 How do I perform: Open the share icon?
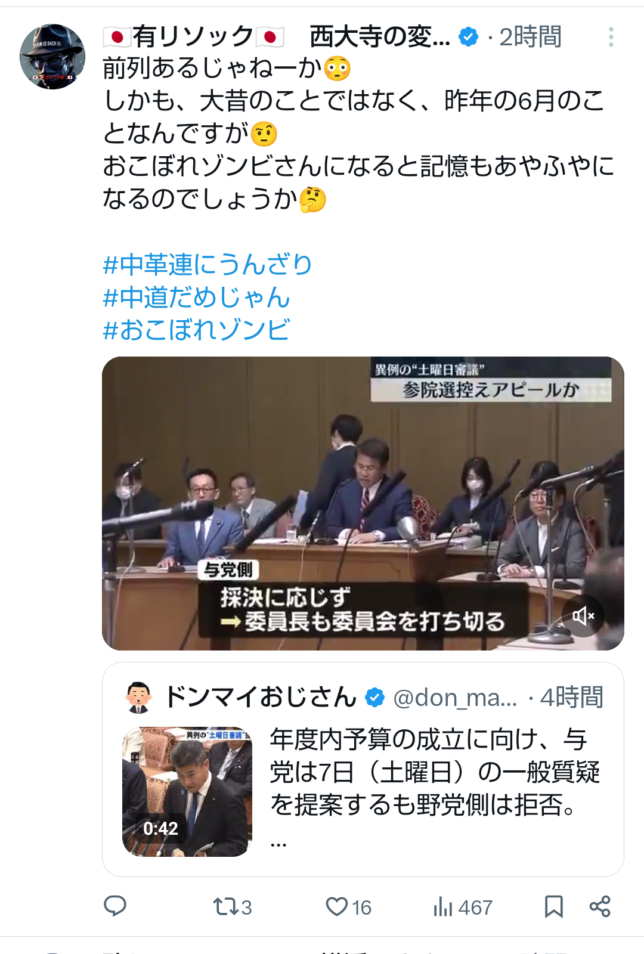(600, 906)
